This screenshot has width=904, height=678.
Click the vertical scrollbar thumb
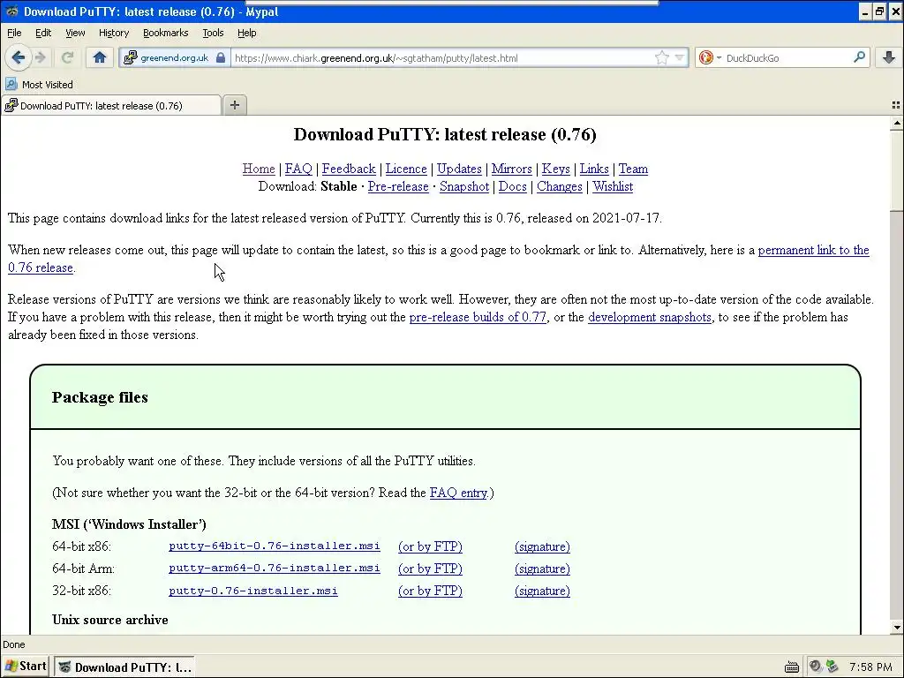[897, 170]
